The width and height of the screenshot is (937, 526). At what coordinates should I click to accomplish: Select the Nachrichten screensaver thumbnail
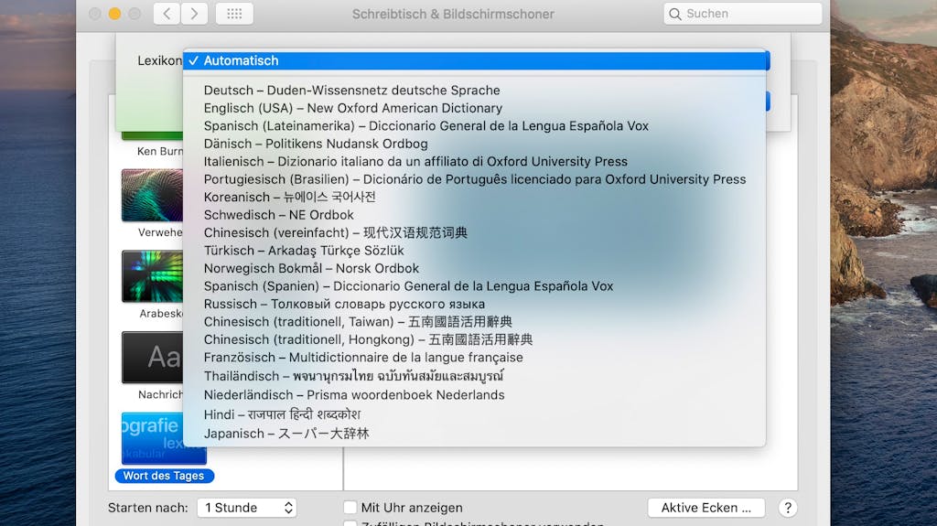(x=153, y=358)
